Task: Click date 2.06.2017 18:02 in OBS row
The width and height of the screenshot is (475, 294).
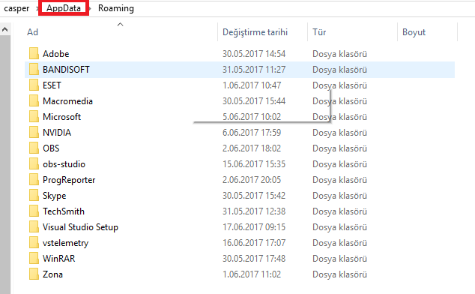Action: tap(252, 148)
